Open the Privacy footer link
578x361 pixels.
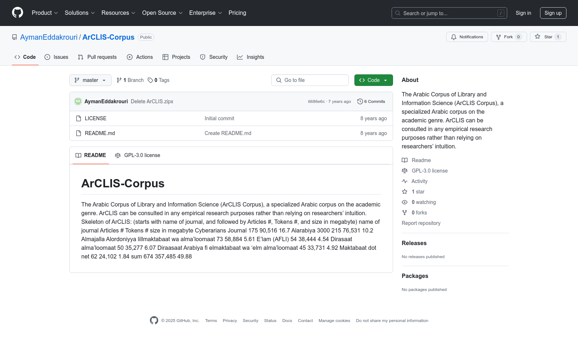230,321
